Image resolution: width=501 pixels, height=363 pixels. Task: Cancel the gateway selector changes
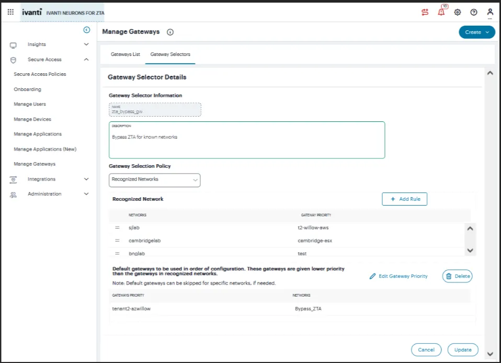[x=426, y=349]
